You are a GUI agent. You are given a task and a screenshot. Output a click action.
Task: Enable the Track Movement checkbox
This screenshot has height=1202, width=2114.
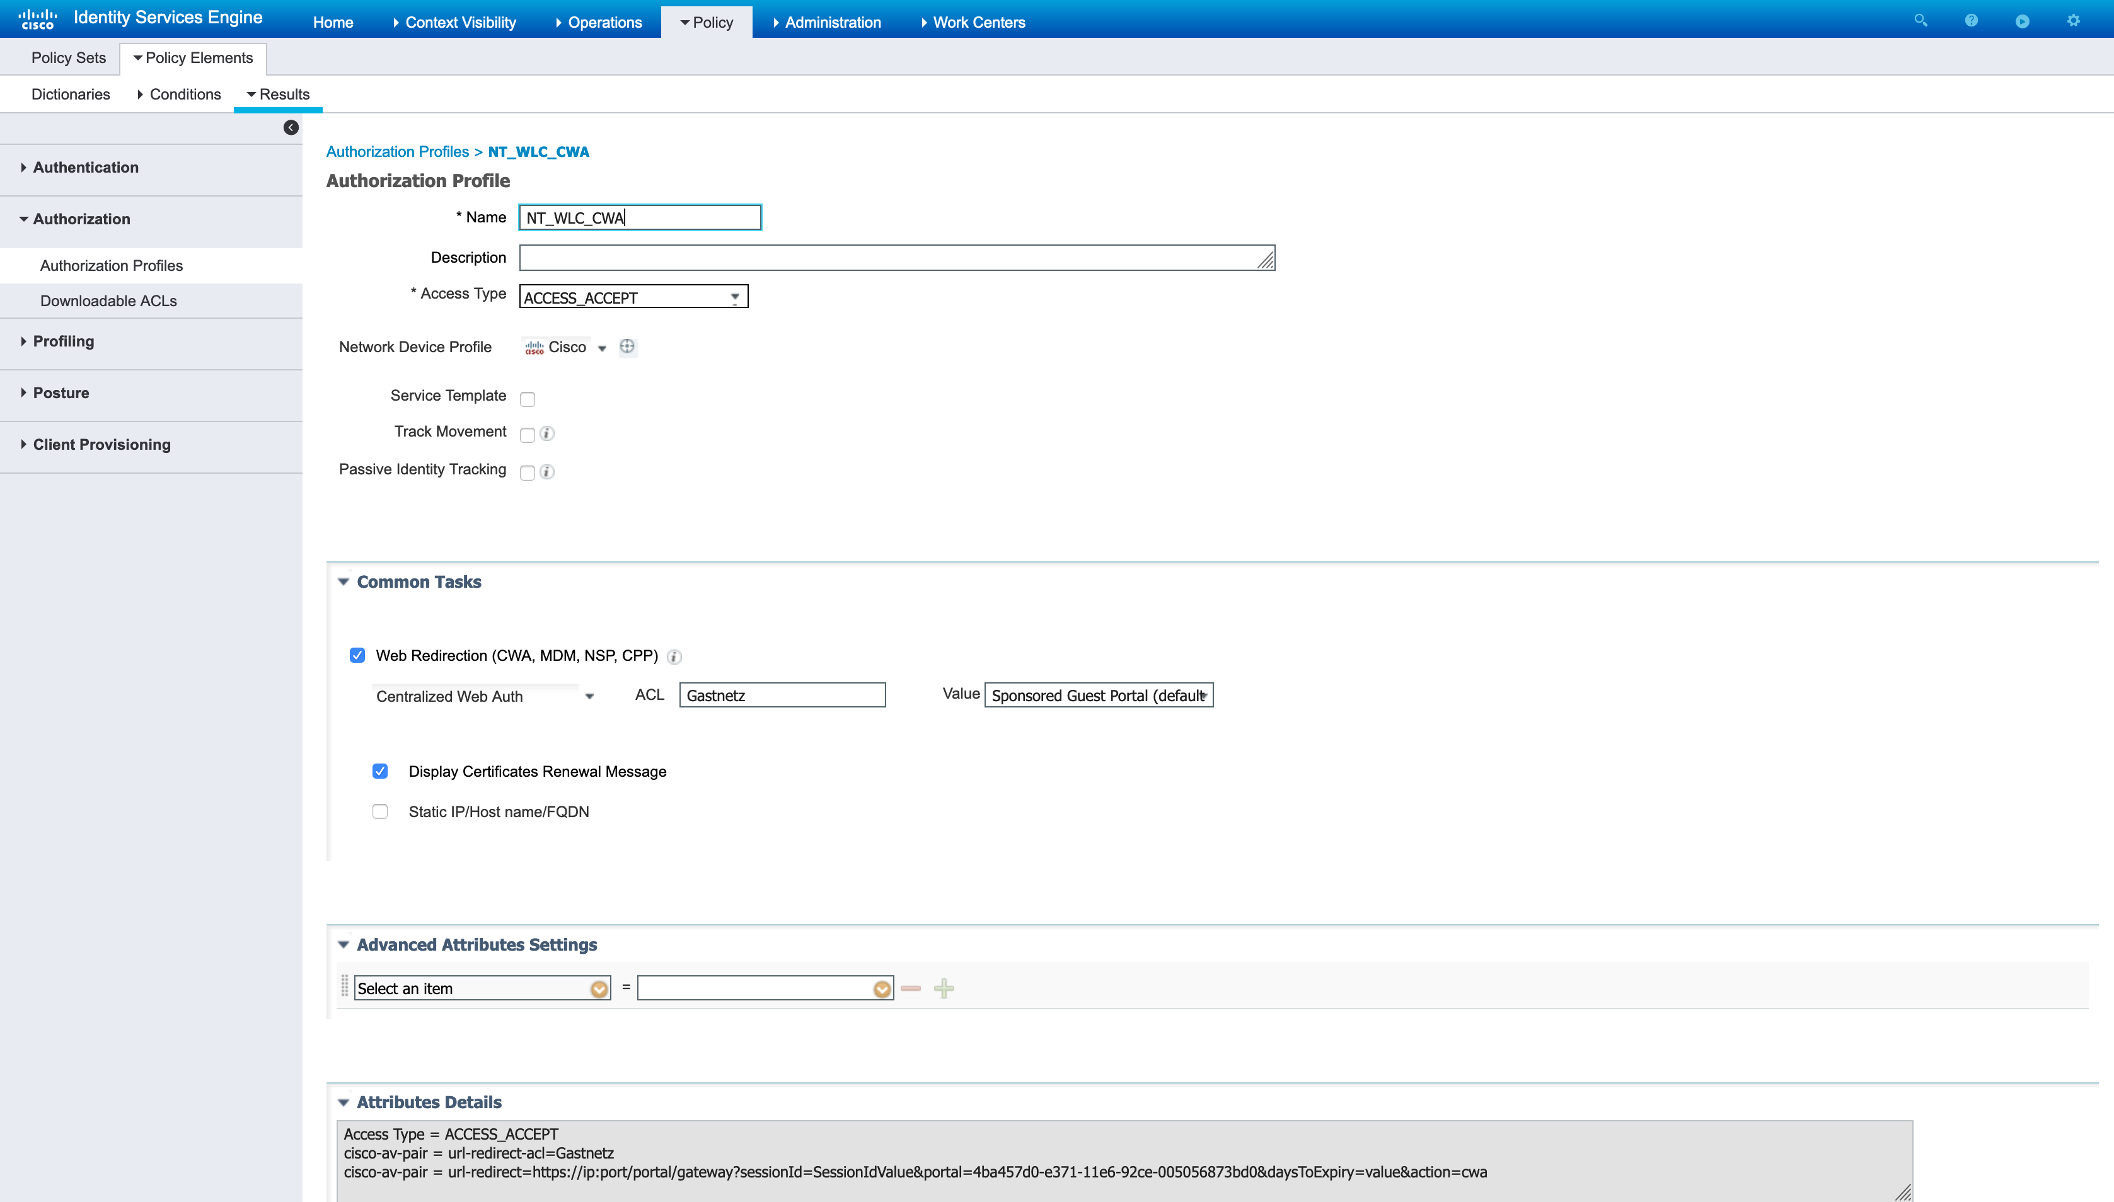(528, 435)
